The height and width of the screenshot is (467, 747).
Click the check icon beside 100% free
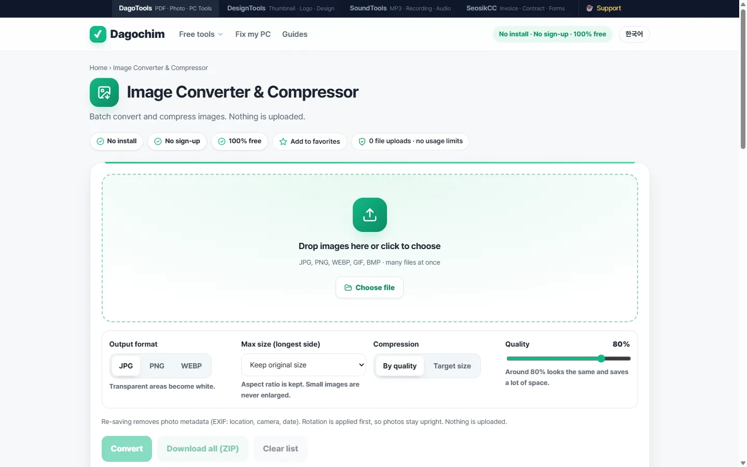[x=222, y=141]
